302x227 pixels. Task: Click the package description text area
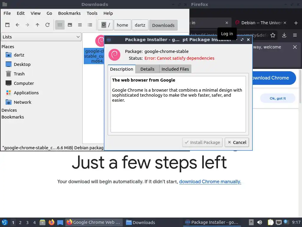click(178, 104)
